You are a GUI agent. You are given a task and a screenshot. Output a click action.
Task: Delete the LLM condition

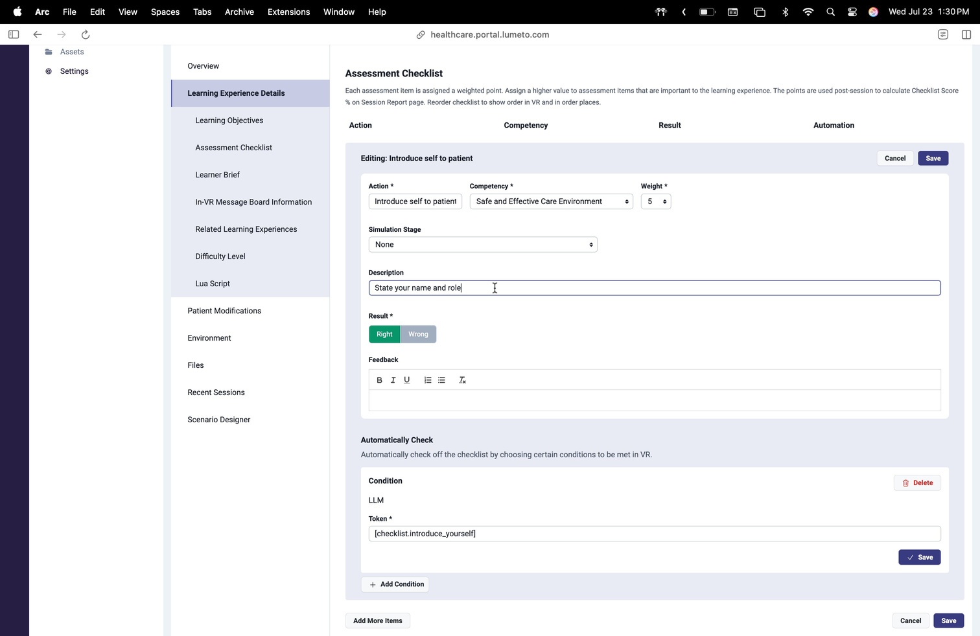[x=917, y=483]
